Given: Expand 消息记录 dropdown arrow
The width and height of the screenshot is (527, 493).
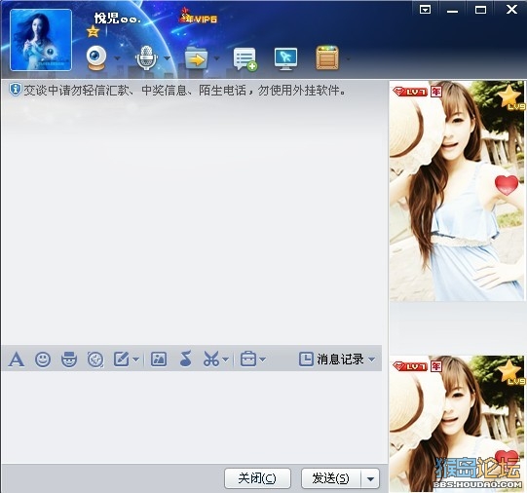Looking at the screenshot, I should [x=371, y=360].
